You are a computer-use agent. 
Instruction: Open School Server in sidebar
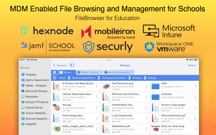[32, 107]
